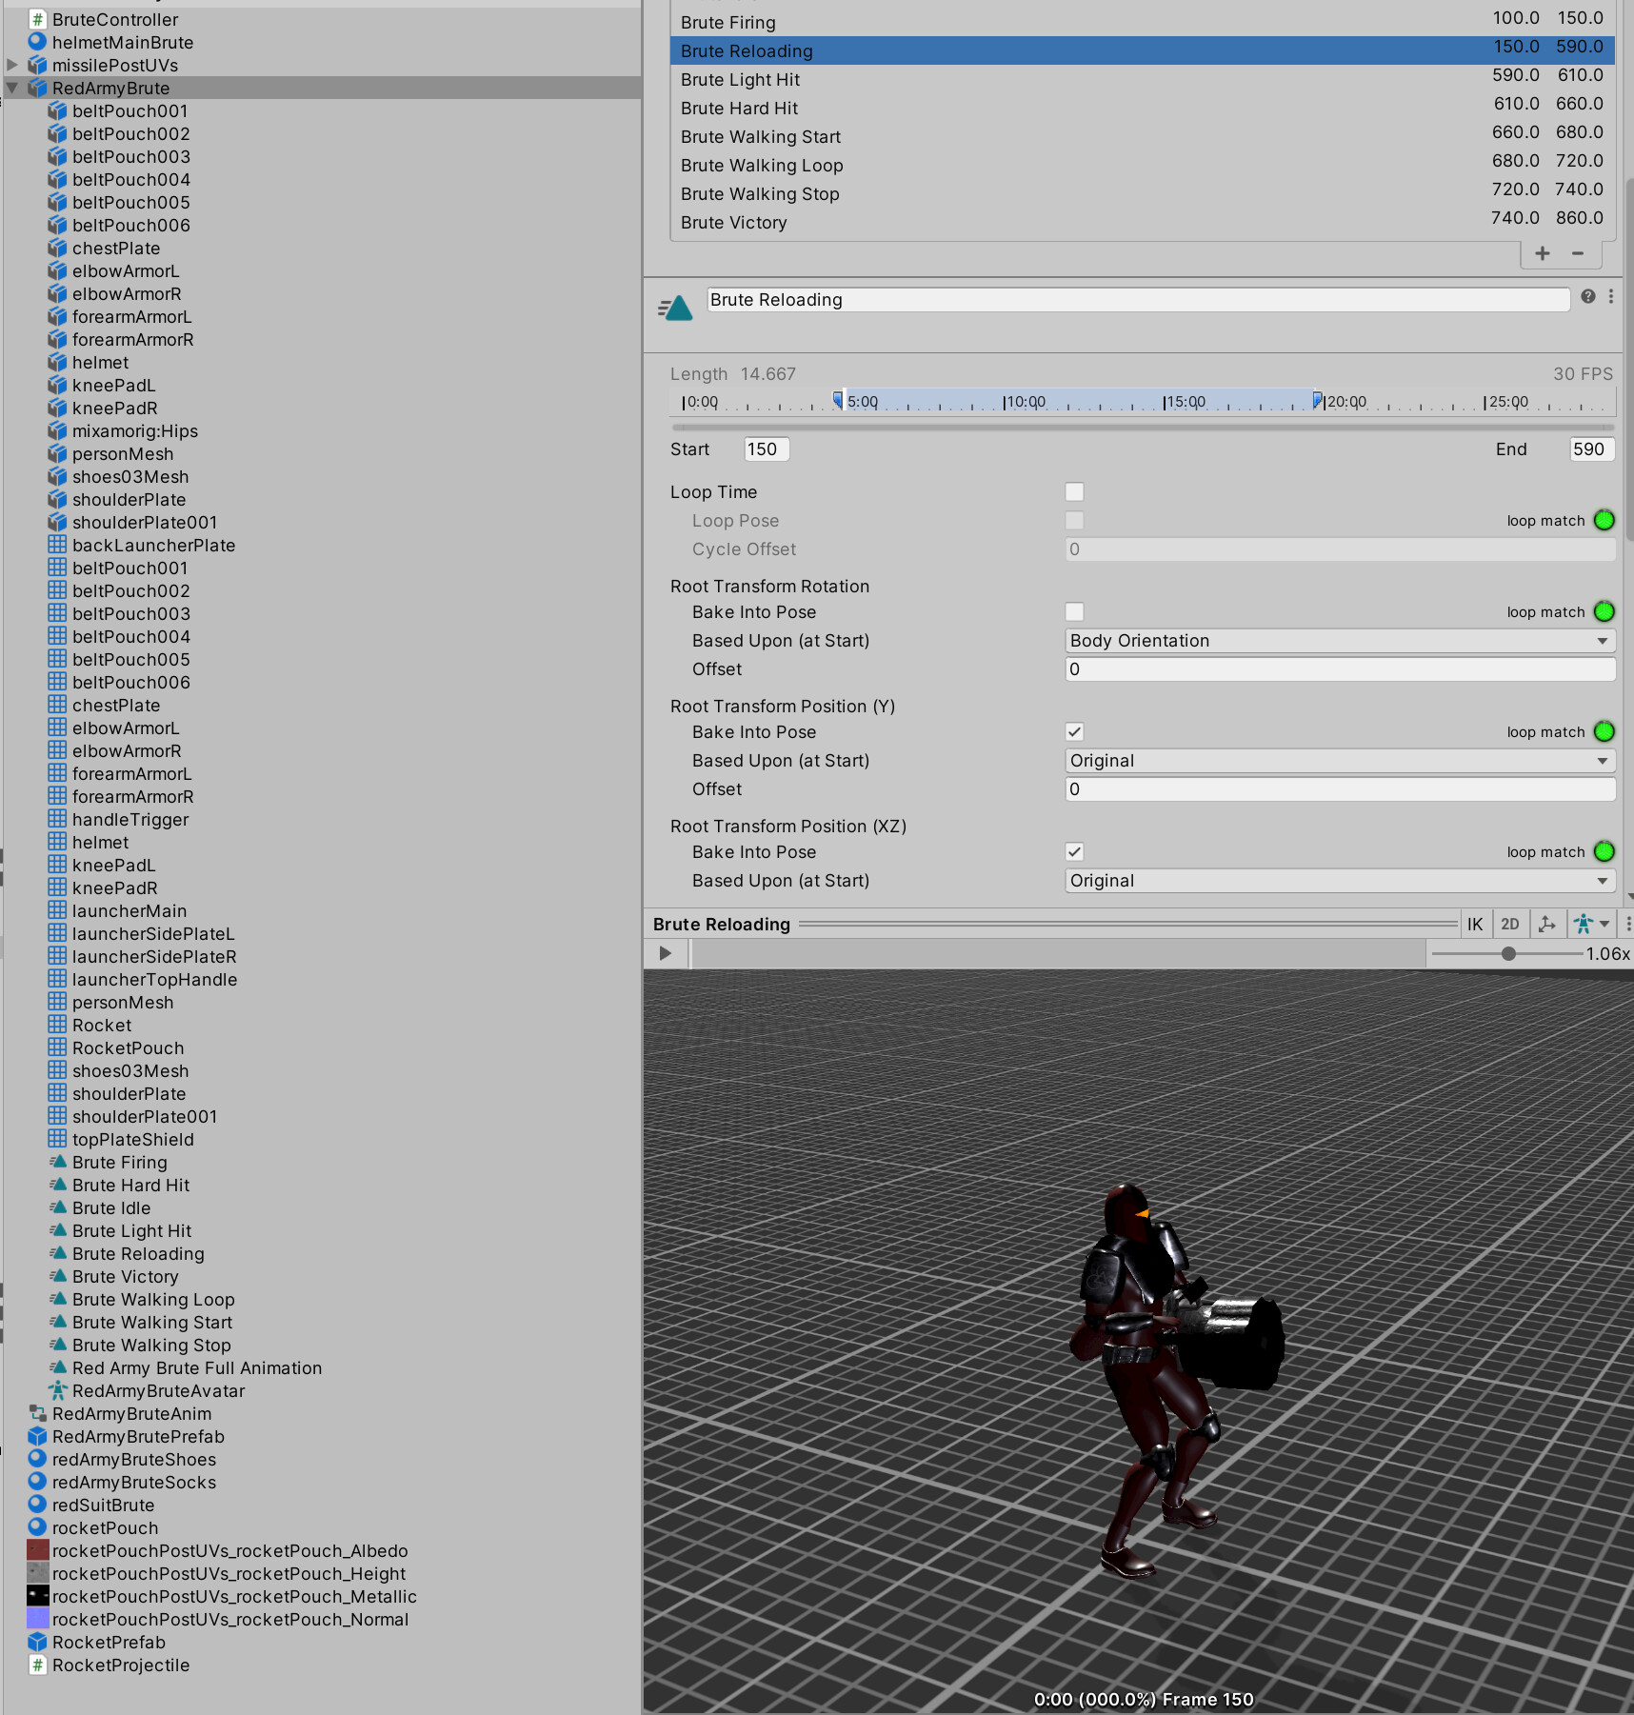1634x1715 pixels.
Task: Collapse the RedArmyBrute hierarchy item
Action: click(x=12, y=87)
